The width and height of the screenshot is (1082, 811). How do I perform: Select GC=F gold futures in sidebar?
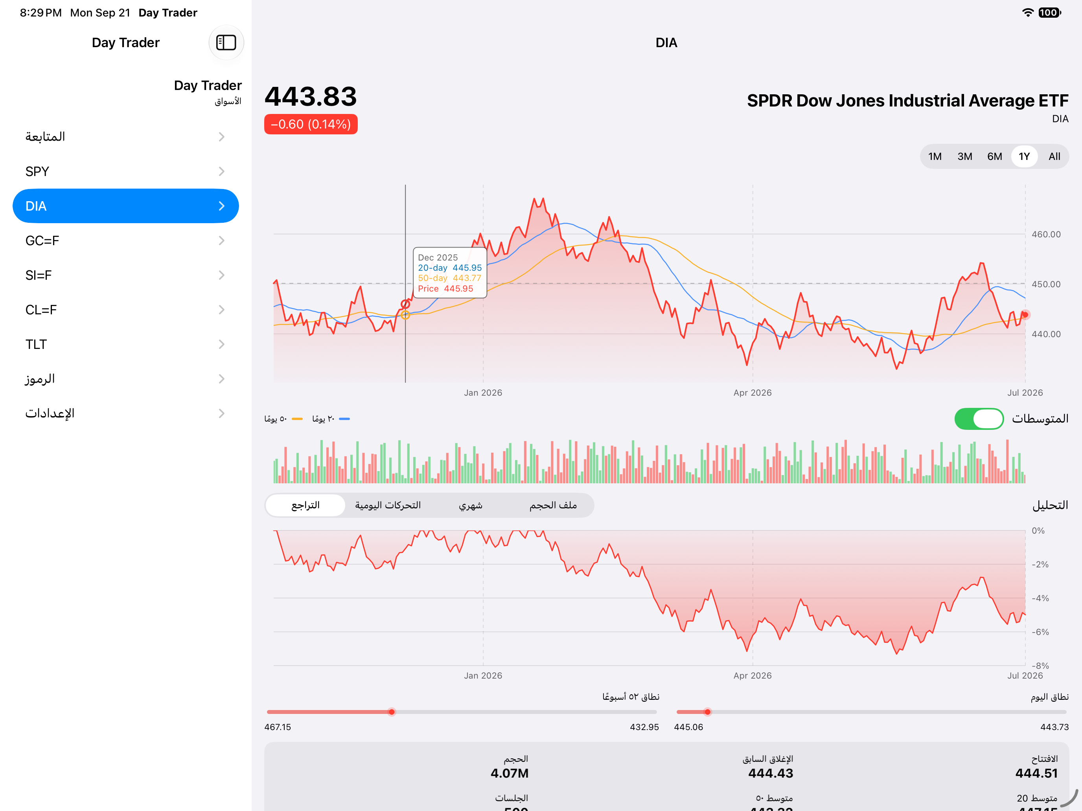(126, 240)
